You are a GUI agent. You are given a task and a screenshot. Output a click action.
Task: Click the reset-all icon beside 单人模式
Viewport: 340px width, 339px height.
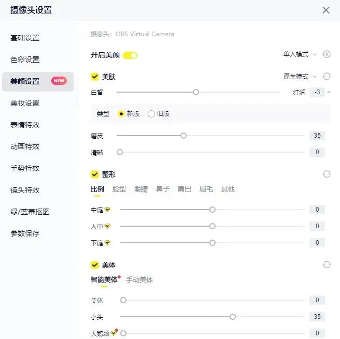click(327, 54)
